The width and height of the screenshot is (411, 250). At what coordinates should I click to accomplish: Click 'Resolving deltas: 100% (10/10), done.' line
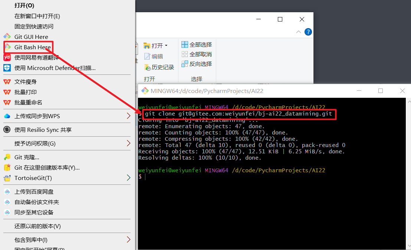[200, 158]
